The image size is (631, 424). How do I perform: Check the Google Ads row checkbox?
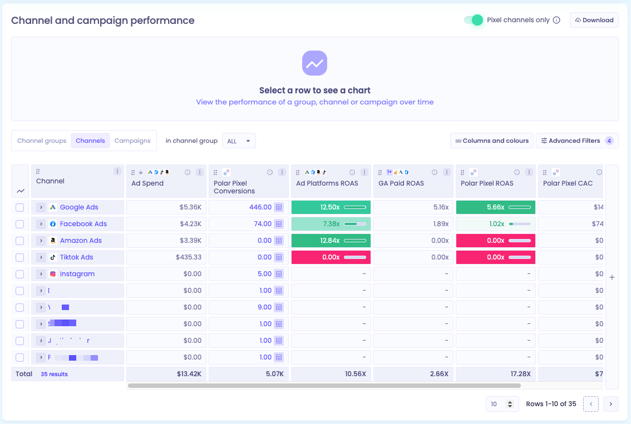tap(19, 207)
